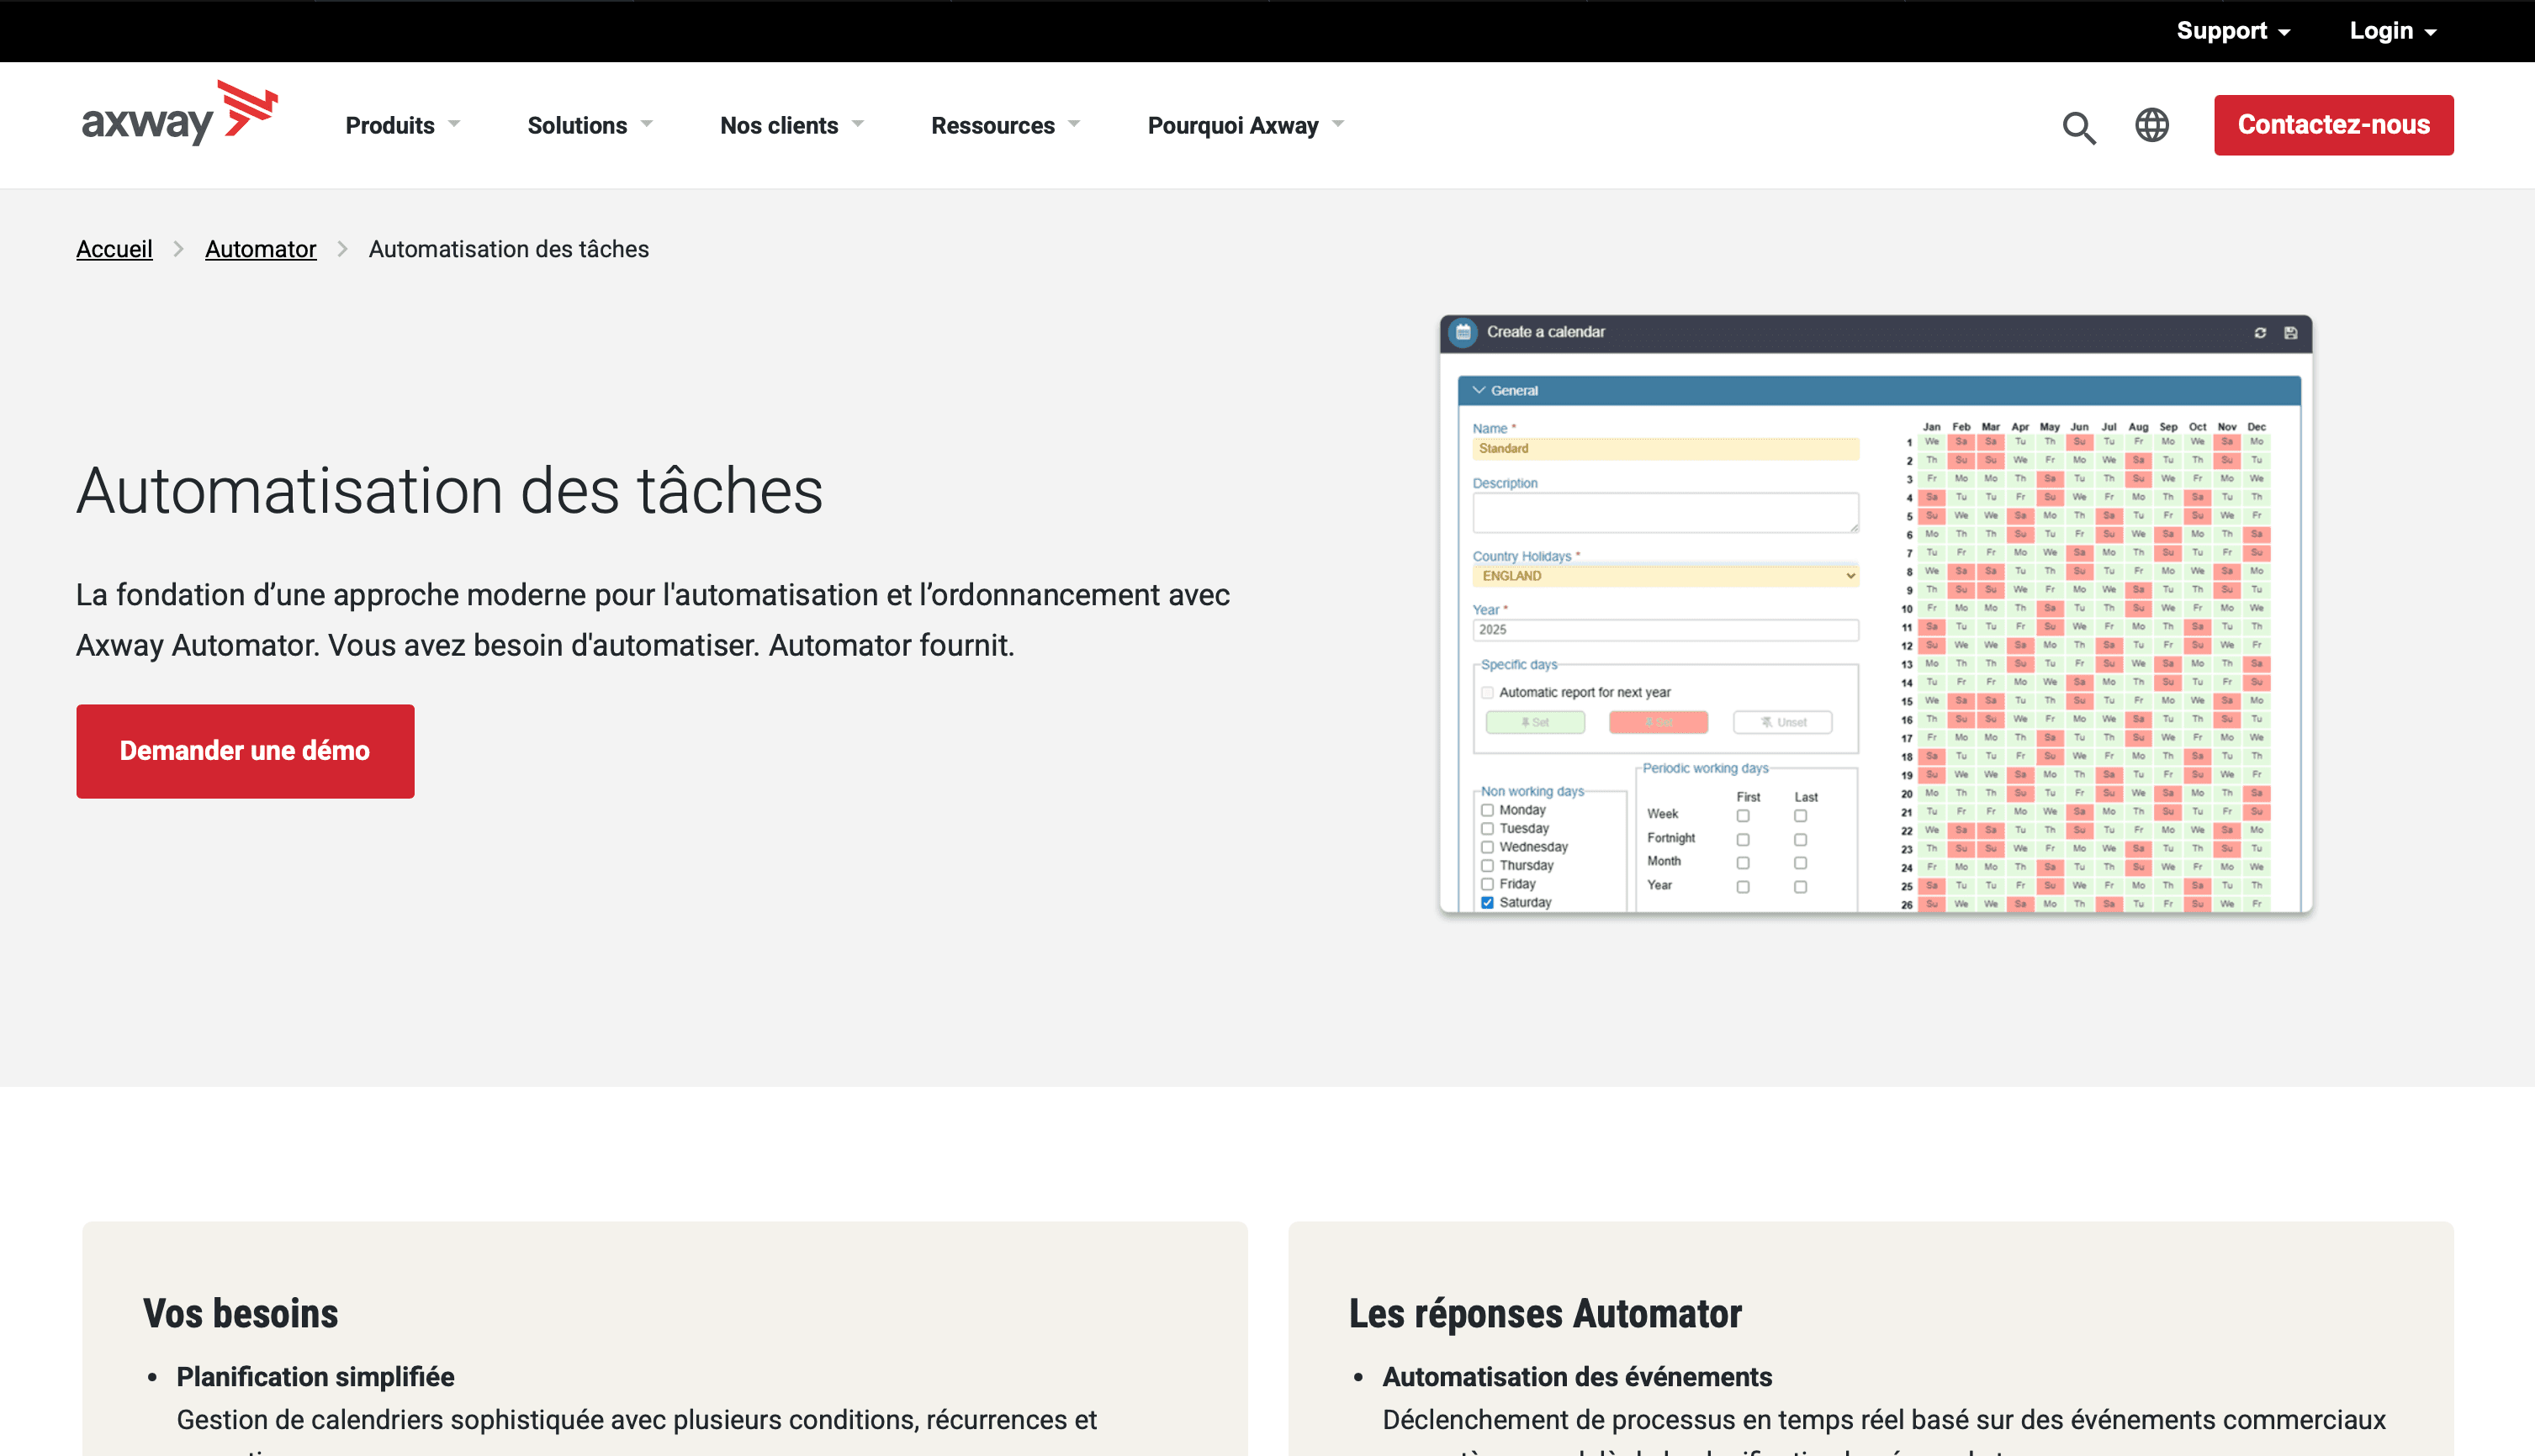
Task: Open the search on the Axway site header
Action: (2079, 127)
